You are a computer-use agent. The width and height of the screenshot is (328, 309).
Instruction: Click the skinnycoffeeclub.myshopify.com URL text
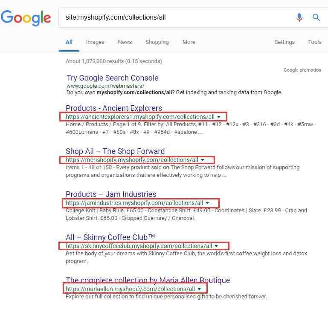coord(139,246)
